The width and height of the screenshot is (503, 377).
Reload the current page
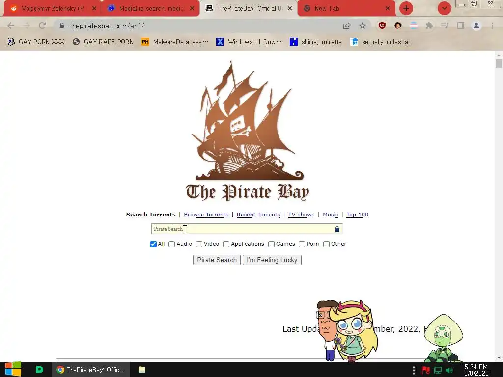(42, 26)
